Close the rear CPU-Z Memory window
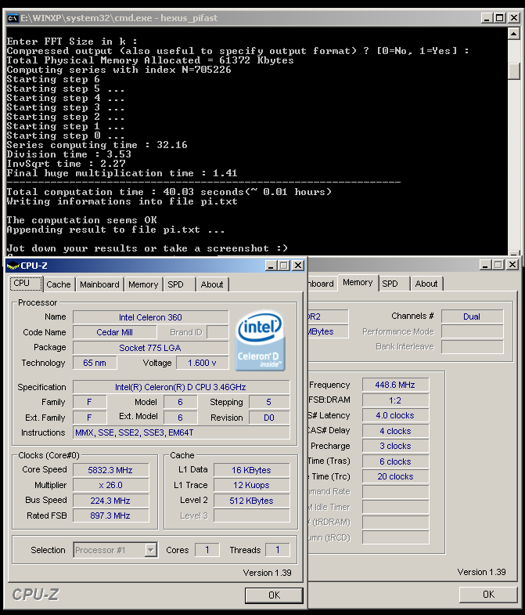The width and height of the screenshot is (525, 615). point(512,265)
